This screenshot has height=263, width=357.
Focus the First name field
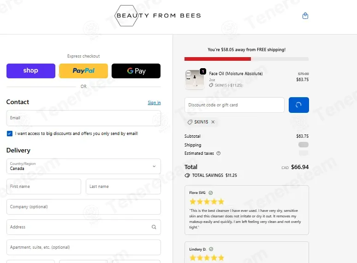(x=44, y=187)
